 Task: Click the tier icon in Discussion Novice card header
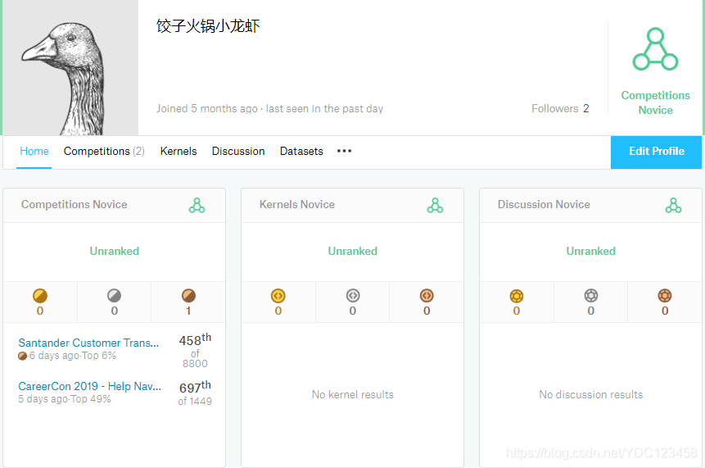(x=673, y=205)
